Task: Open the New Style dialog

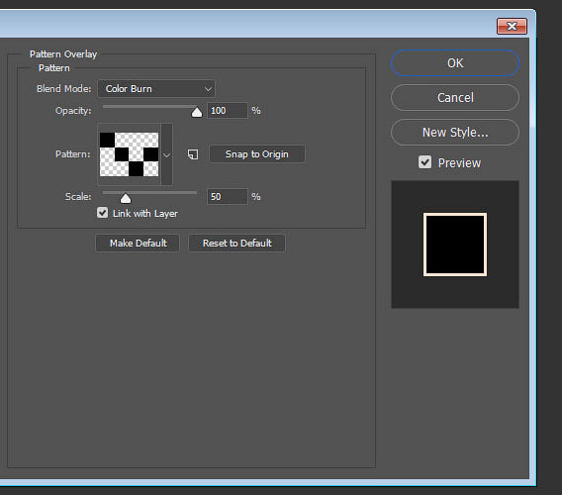Action: 455,133
